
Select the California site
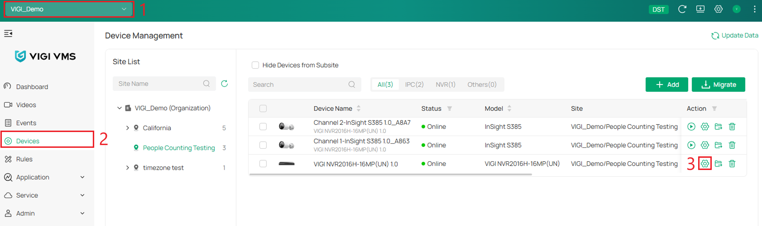157,128
